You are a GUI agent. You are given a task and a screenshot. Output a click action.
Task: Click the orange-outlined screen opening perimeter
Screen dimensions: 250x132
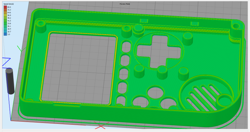78,68
